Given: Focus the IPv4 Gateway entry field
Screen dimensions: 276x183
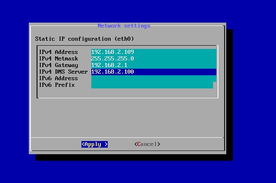Looking at the screenshot, I should [153, 65].
